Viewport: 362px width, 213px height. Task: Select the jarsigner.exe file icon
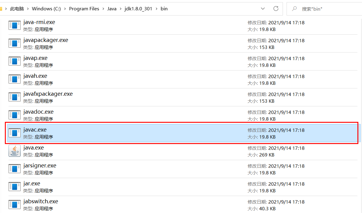[x=15, y=169]
